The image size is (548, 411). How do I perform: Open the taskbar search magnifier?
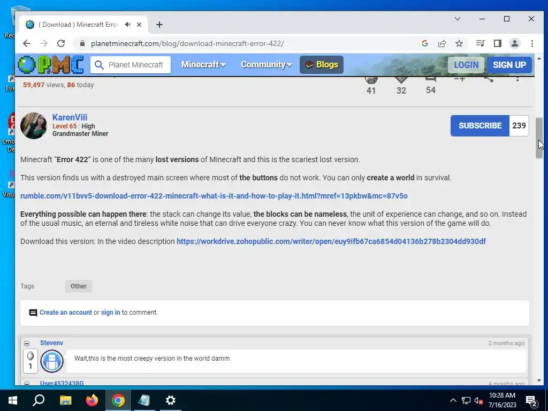pyautogui.click(x=39, y=400)
